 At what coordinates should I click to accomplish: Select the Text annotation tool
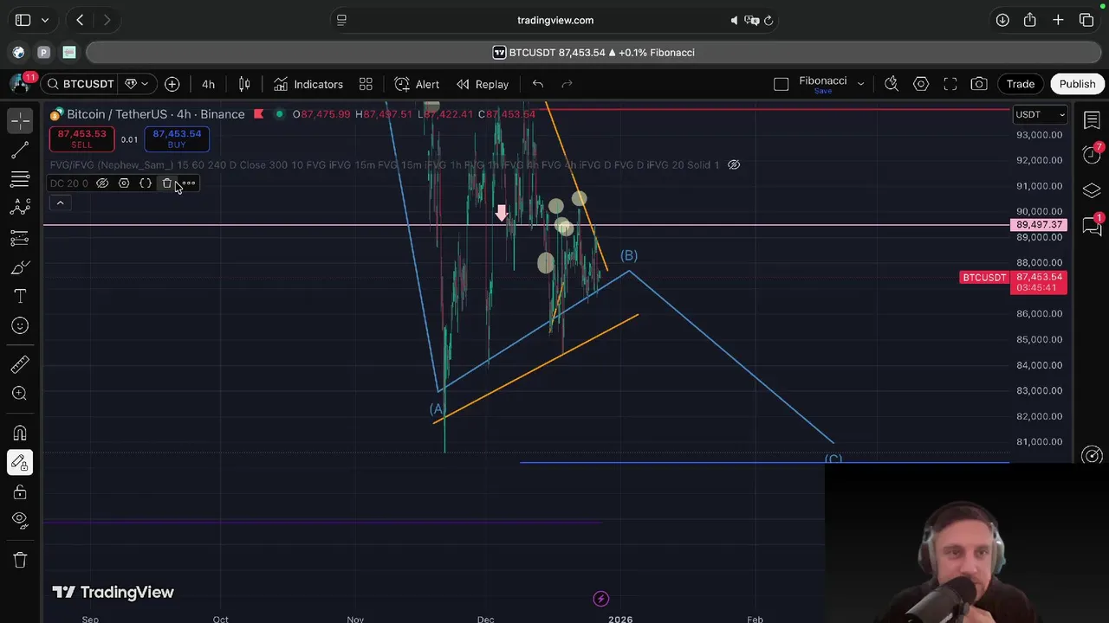click(x=20, y=297)
